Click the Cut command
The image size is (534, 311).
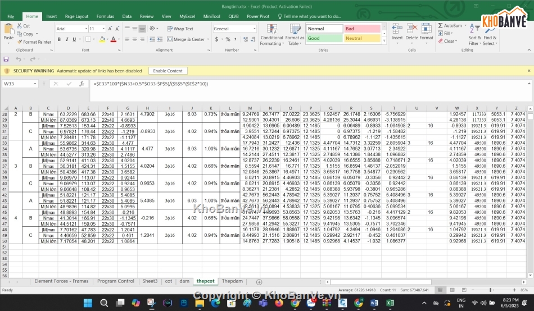[x=24, y=26]
